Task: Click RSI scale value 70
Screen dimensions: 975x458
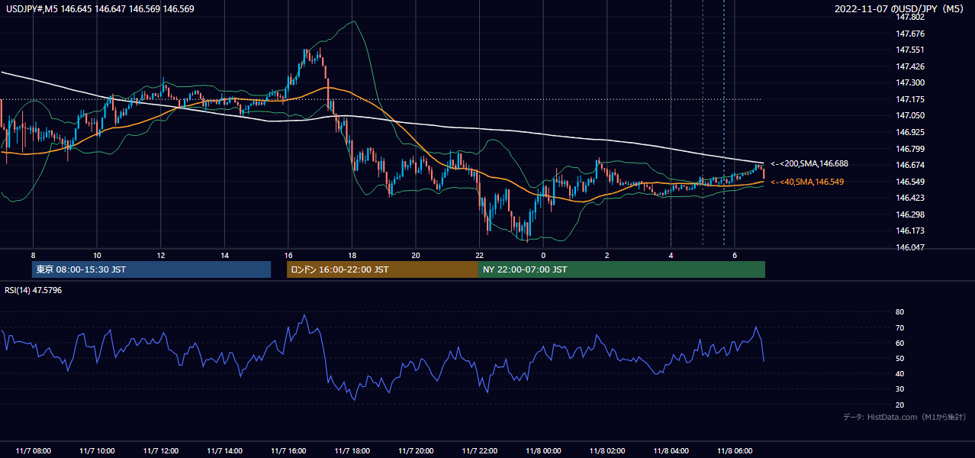Action: (x=899, y=327)
